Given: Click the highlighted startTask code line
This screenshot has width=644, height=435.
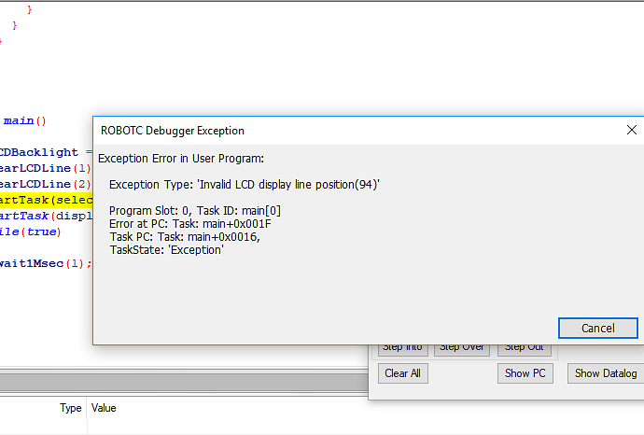Looking at the screenshot, I should tap(46, 200).
